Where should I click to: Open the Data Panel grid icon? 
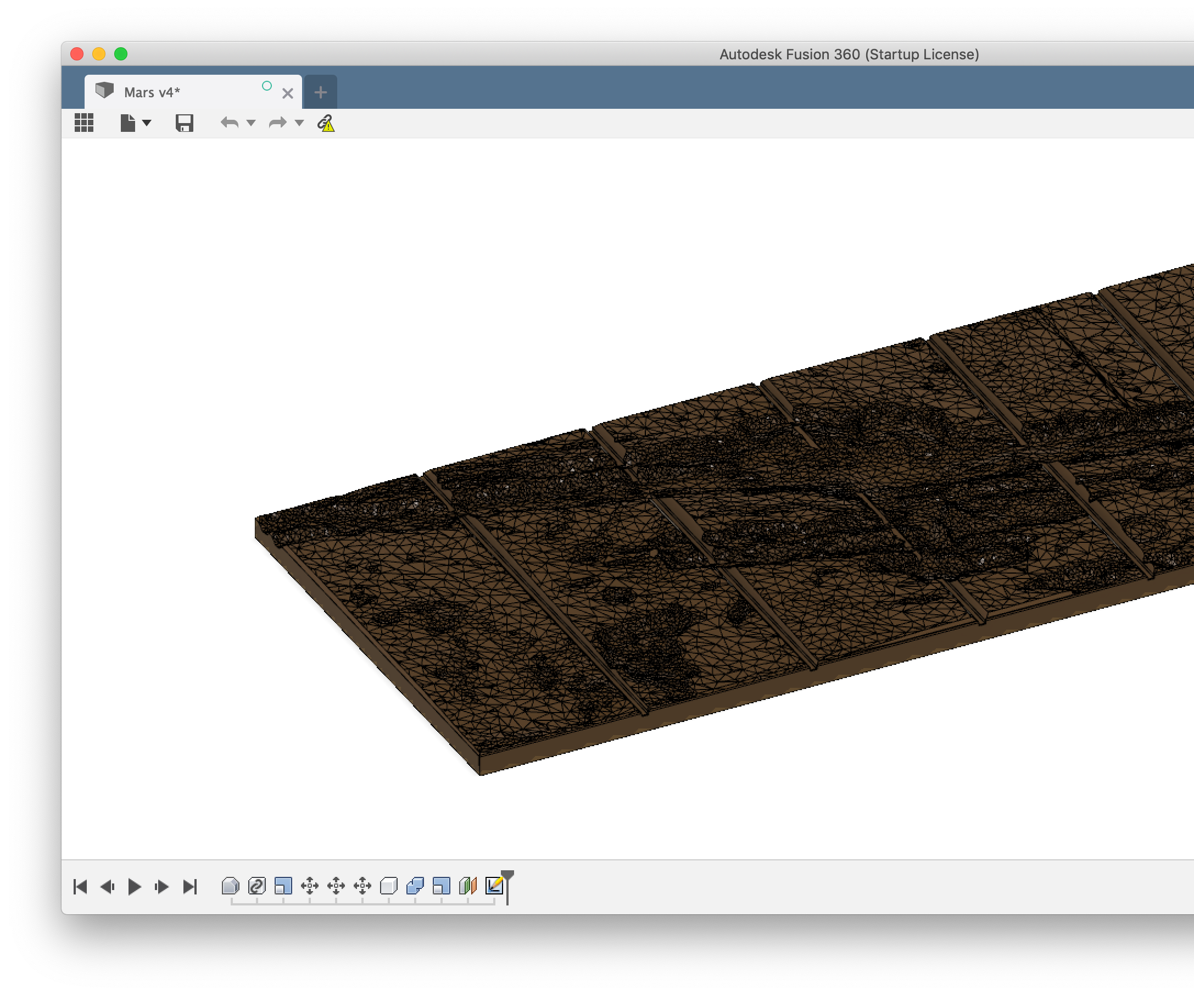83,123
